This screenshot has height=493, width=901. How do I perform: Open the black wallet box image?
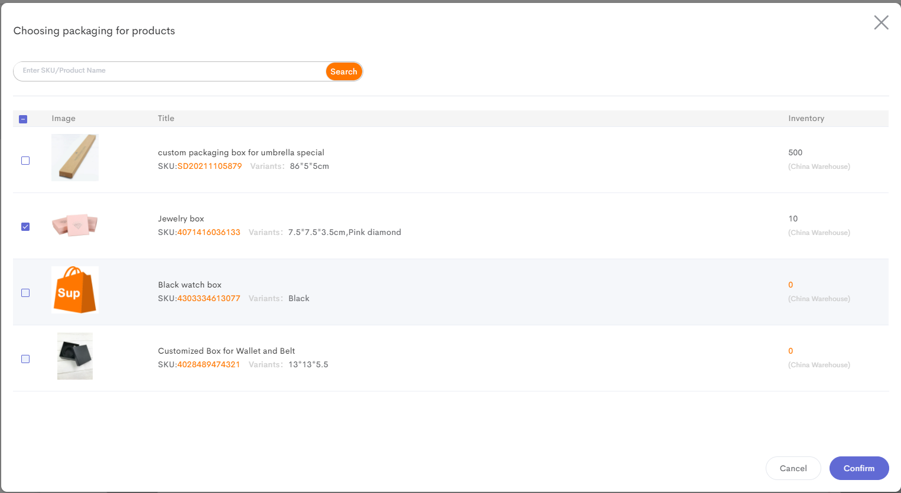[x=74, y=356]
